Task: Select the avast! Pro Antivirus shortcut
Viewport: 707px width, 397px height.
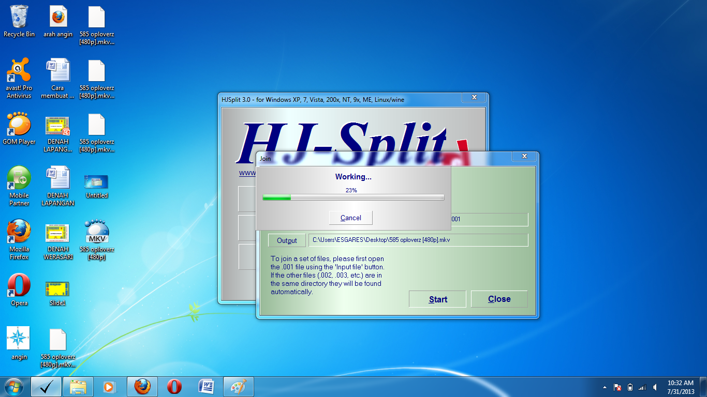Action: click(19, 78)
